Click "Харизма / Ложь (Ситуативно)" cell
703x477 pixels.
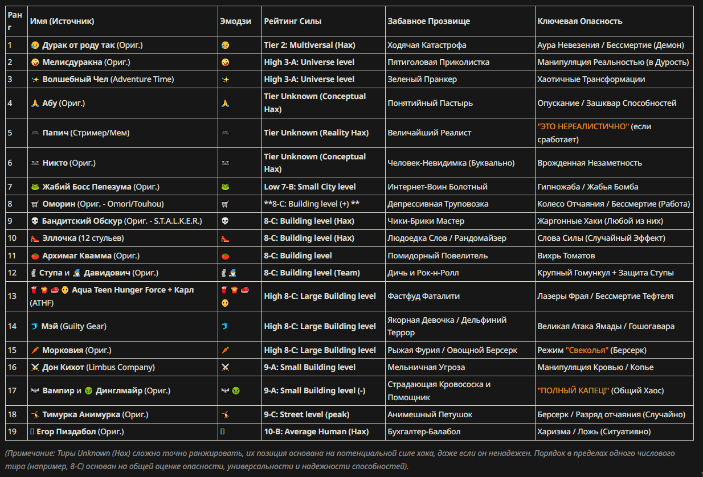(614, 431)
